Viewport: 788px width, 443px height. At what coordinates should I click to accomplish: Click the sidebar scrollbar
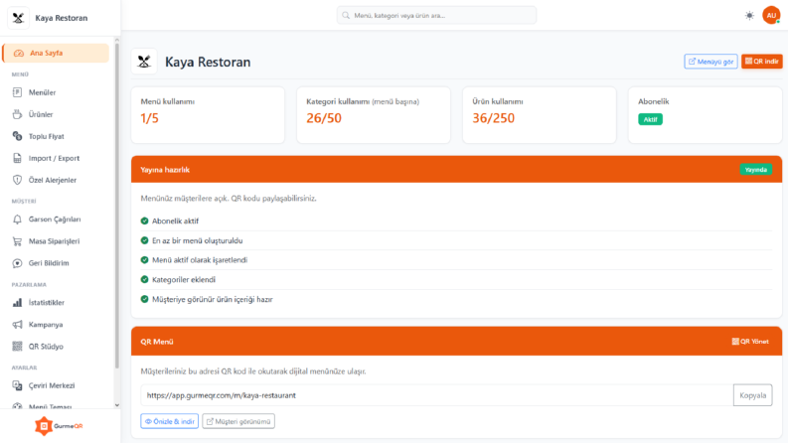[x=117, y=206]
